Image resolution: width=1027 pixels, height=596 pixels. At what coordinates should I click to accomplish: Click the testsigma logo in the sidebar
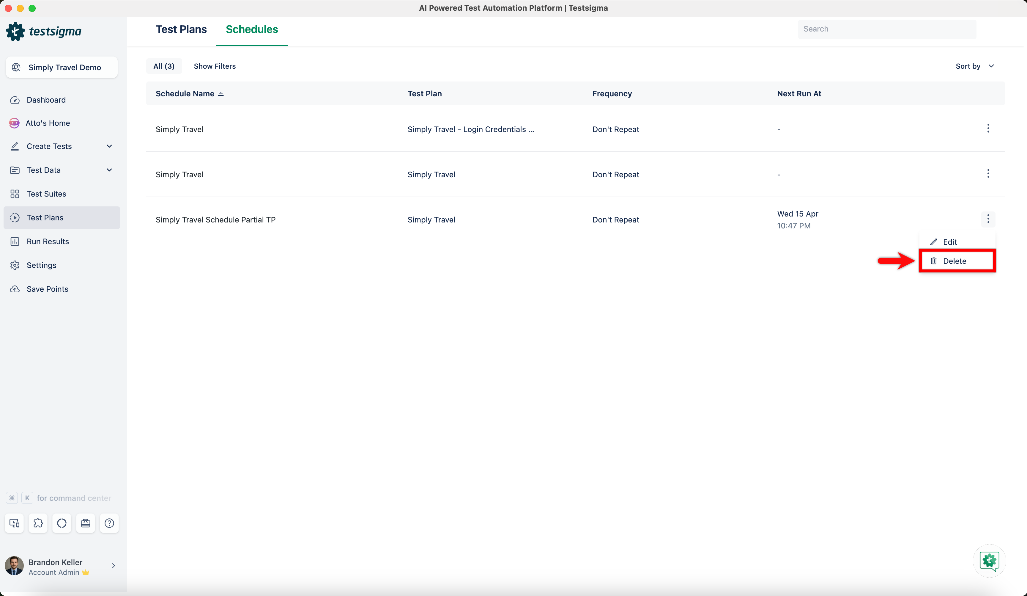[x=44, y=32]
